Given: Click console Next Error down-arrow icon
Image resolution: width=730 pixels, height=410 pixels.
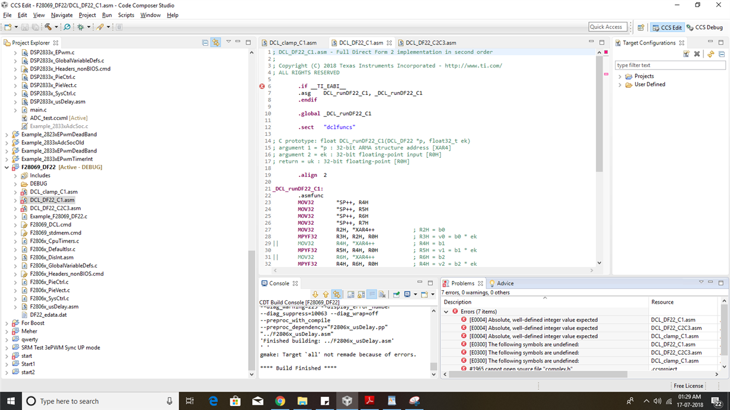Looking at the screenshot, I should [x=315, y=294].
